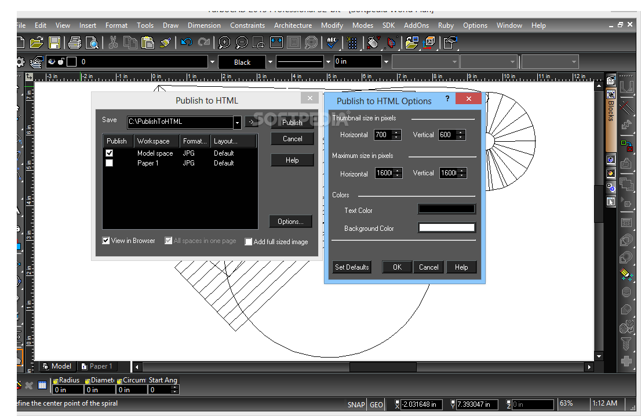Open the Layers manager icon

(x=37, y=62)
